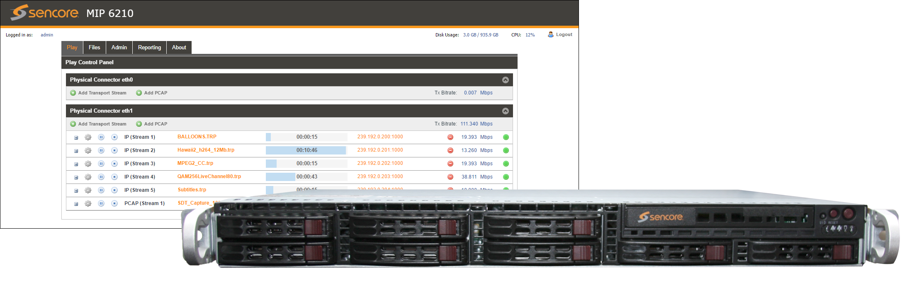924x285 pixels.
Task: Click the eth1 Tx Bitrate value 111.340
Action: point(469,124)
